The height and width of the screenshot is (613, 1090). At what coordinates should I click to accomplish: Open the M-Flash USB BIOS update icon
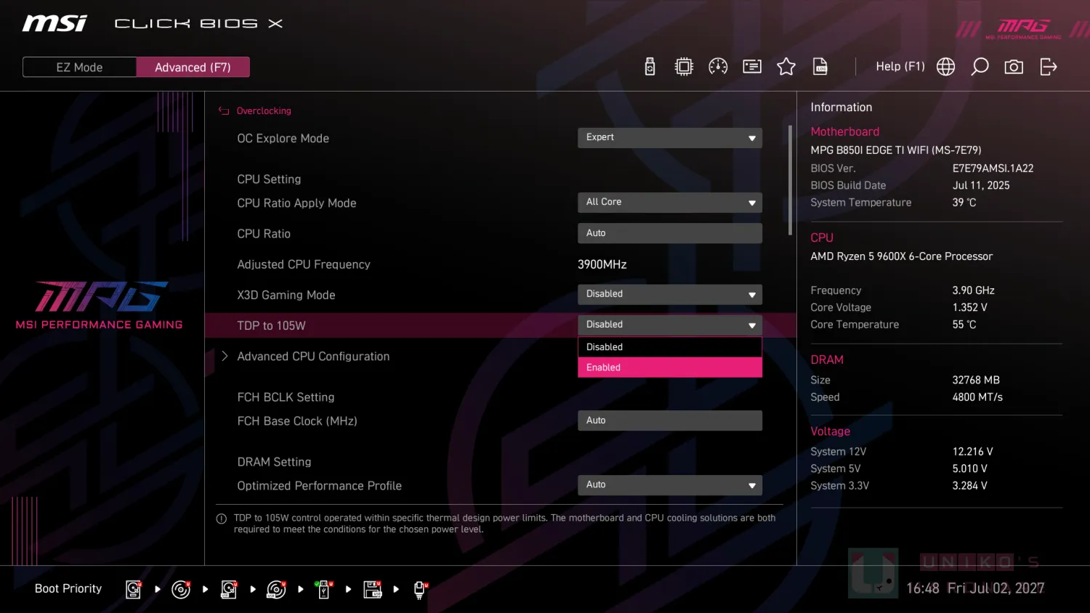click(x=650, y=67)
